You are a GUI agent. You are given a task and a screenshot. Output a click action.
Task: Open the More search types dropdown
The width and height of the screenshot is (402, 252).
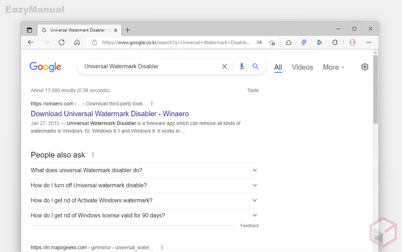click(x=333, y=67)
